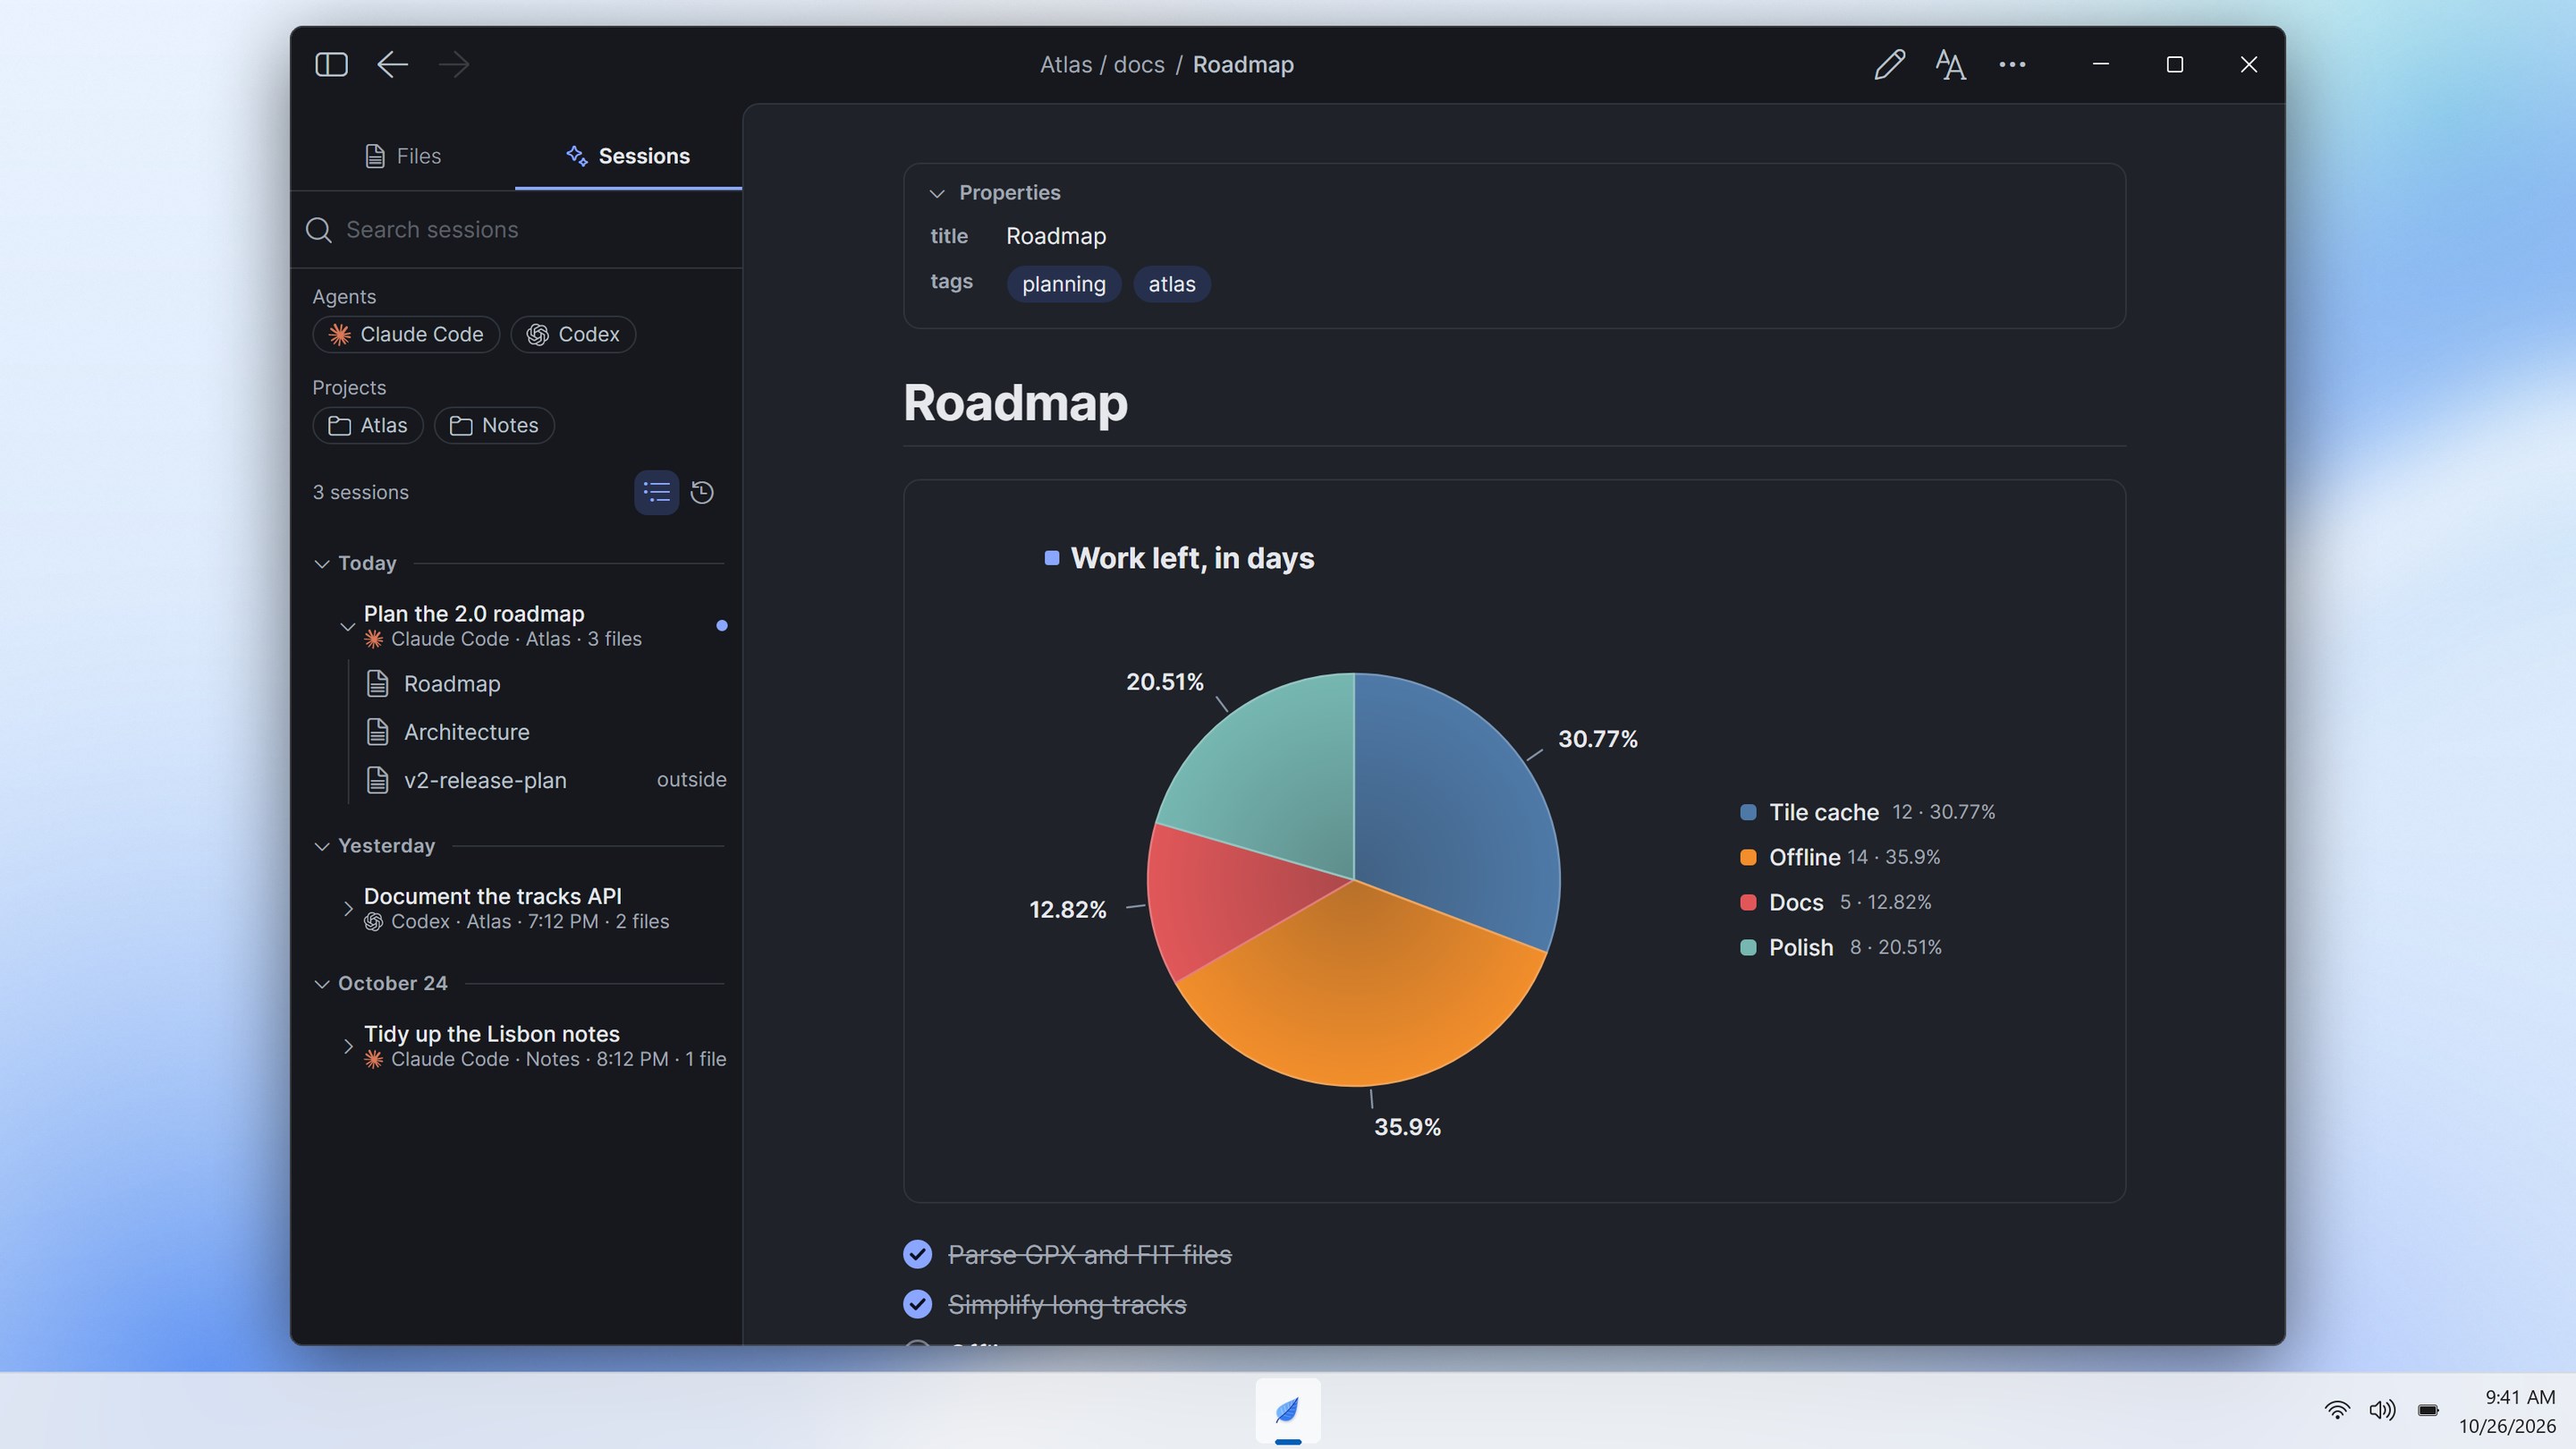Go back with the left arrow
Viewport: 2576px width, 1449px height.
coord(392,65)
